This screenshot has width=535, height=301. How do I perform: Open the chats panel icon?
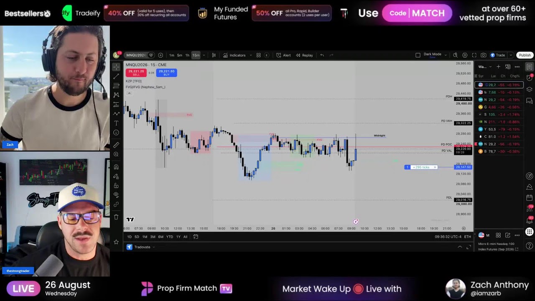[x=529, y=101]
